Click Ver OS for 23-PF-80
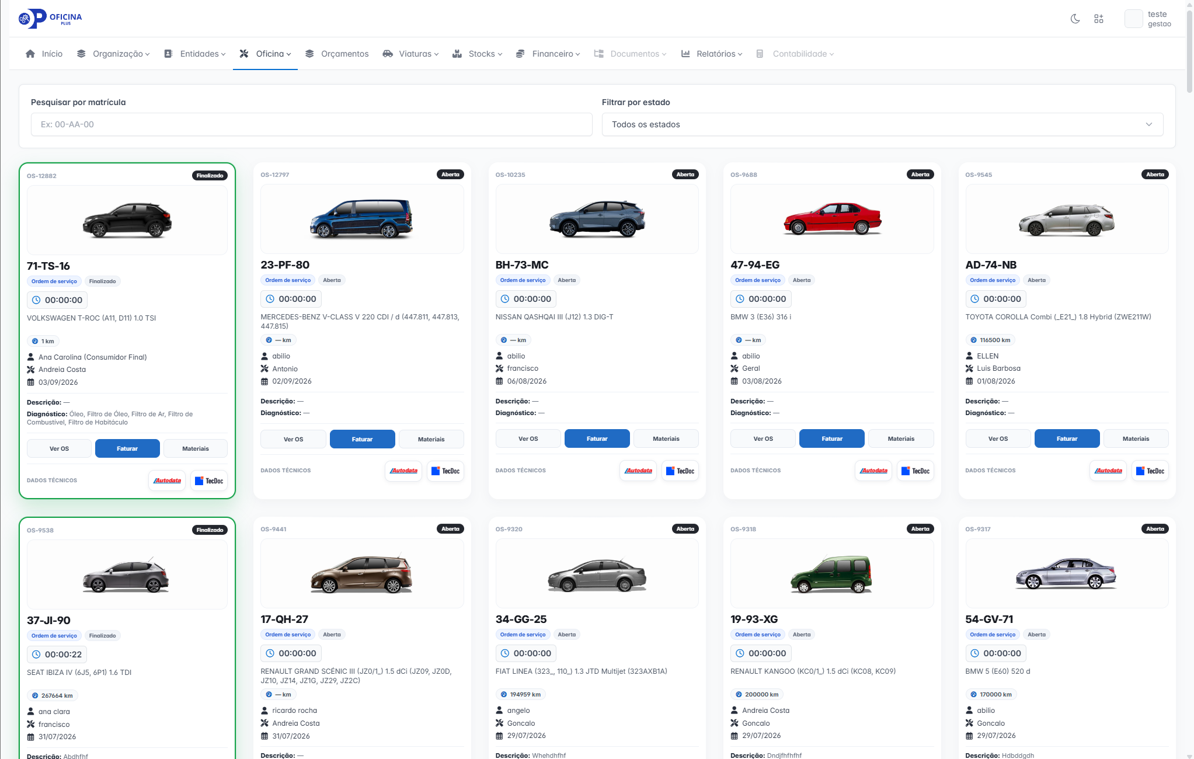1194x759 pixels. (x=293, y=439)
